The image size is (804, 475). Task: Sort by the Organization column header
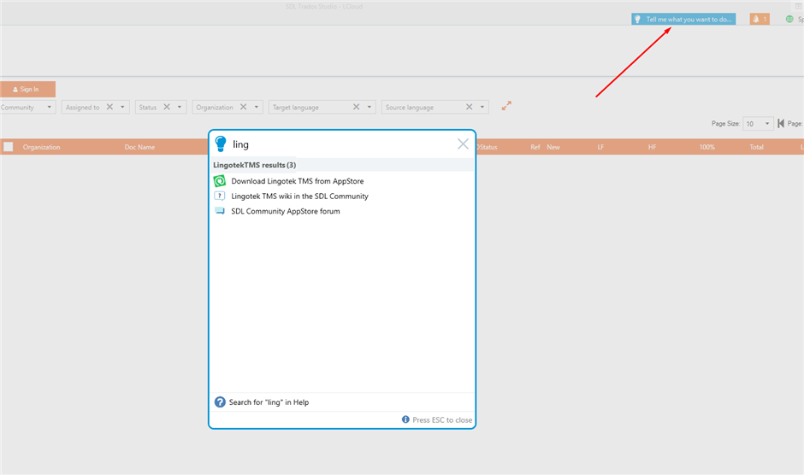pyautogui.click(x=42, y=147)
